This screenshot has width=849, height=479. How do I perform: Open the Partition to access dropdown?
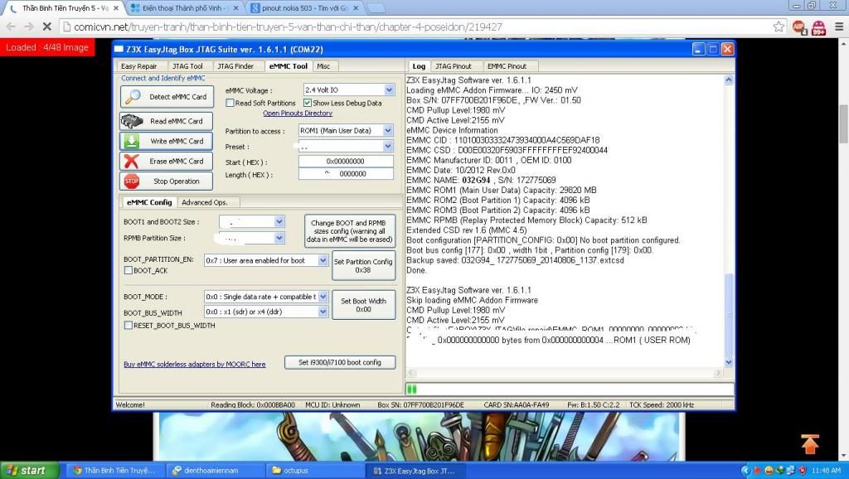click(388, 130)
